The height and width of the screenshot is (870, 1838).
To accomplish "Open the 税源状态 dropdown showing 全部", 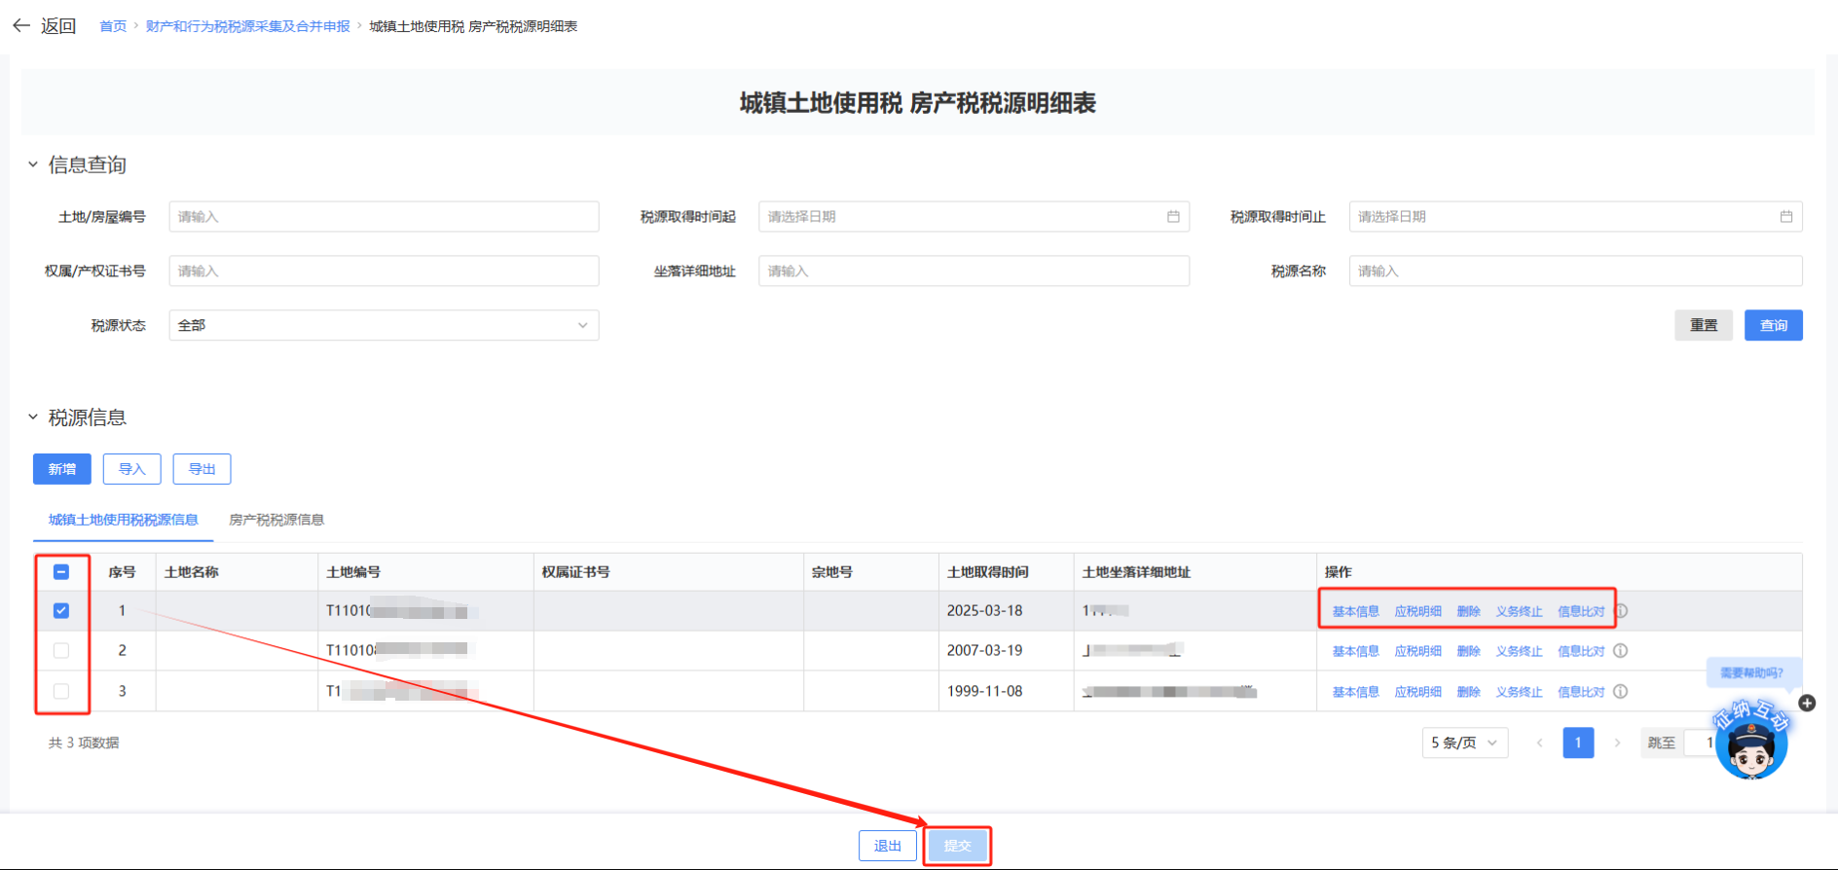I will tap(384, 325).
